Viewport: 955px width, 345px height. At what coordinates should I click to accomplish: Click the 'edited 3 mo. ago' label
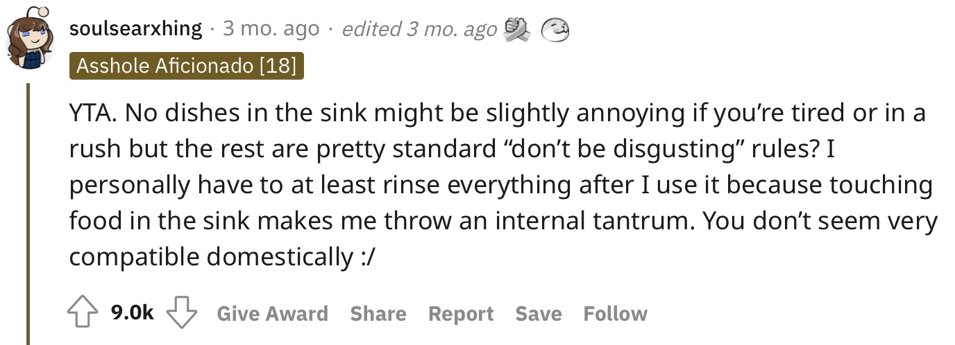pos(420,29)
